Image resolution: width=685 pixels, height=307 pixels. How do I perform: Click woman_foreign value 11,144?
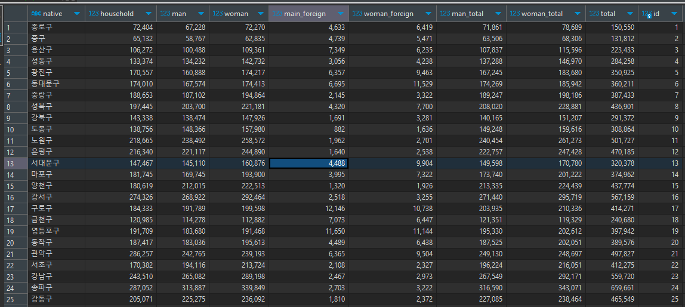pyautogui.click(x=392, y=231)
